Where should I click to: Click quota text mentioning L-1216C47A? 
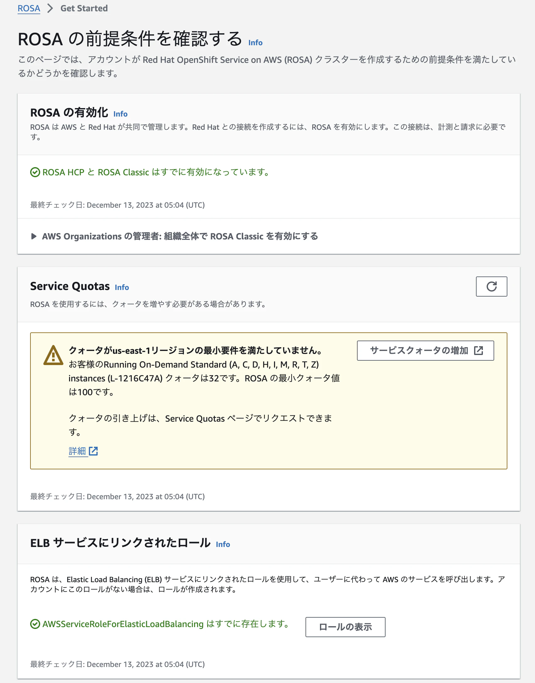coord(204,378)
